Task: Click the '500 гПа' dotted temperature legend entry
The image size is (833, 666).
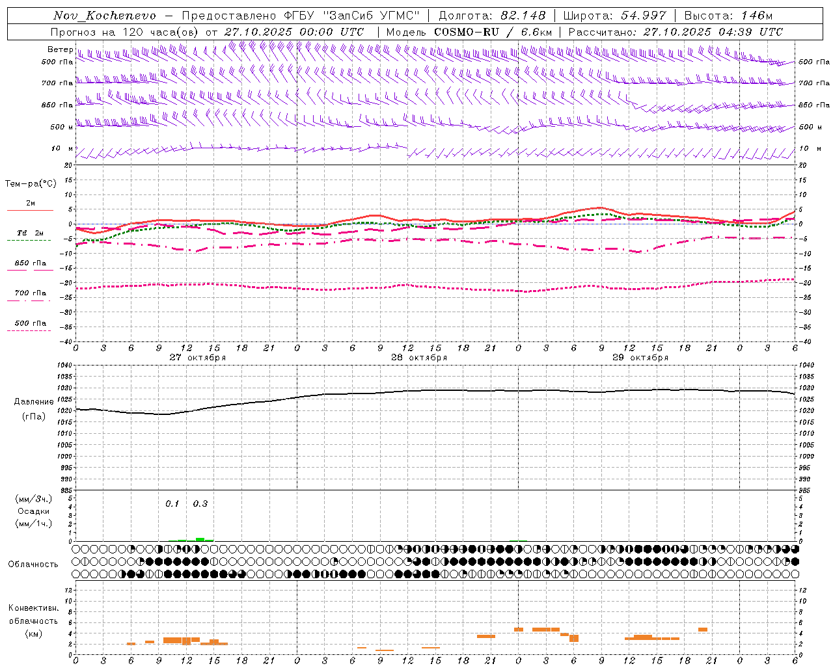Action: [31, 323]
